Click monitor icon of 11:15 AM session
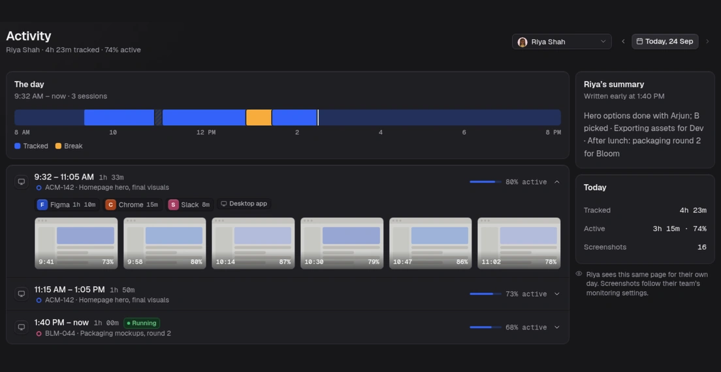This screenshot has height=372, width=721. click(x=21, y=294)
